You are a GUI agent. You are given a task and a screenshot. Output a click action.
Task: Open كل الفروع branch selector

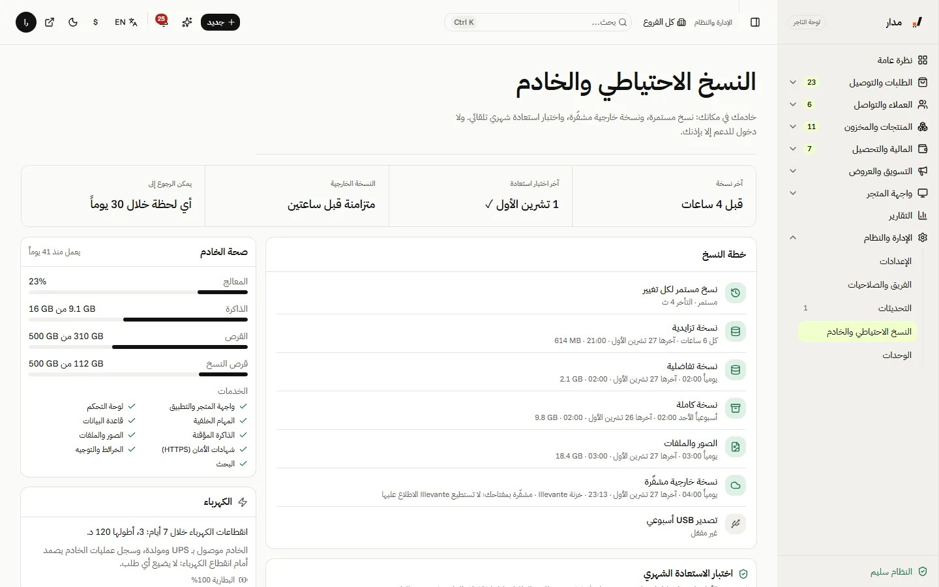[x=664, y=22]
